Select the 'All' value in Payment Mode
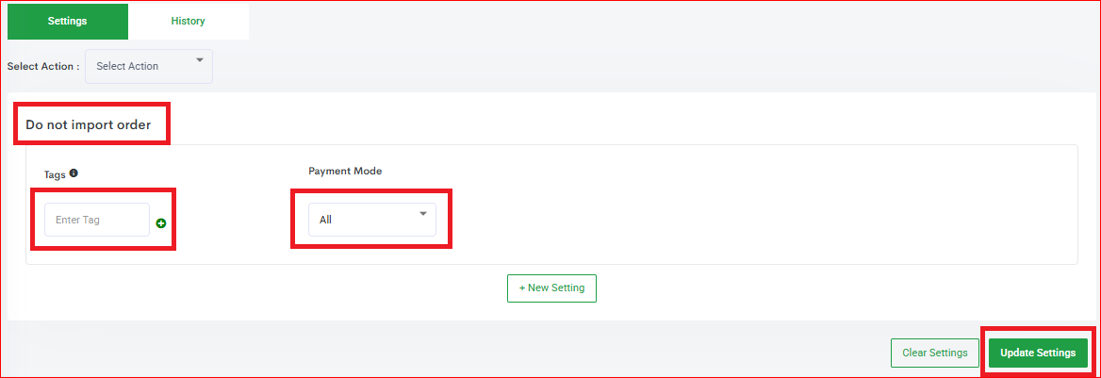1101x378 pixels. [x=326, y=220]
